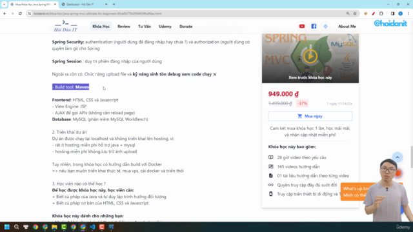Screen dimensions: 413x232
Task: Open the Facebook page icon
Action: (314, 26)
